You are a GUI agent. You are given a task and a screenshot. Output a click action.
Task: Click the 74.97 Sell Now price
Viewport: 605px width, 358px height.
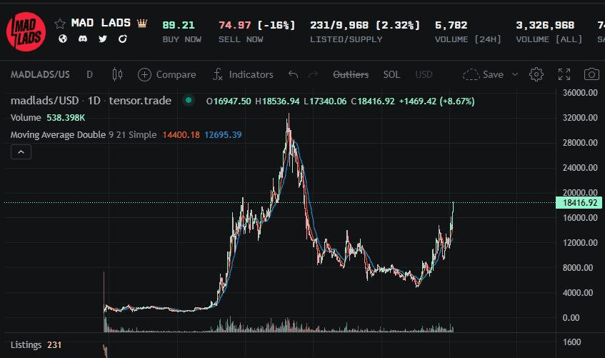(234, 25)
